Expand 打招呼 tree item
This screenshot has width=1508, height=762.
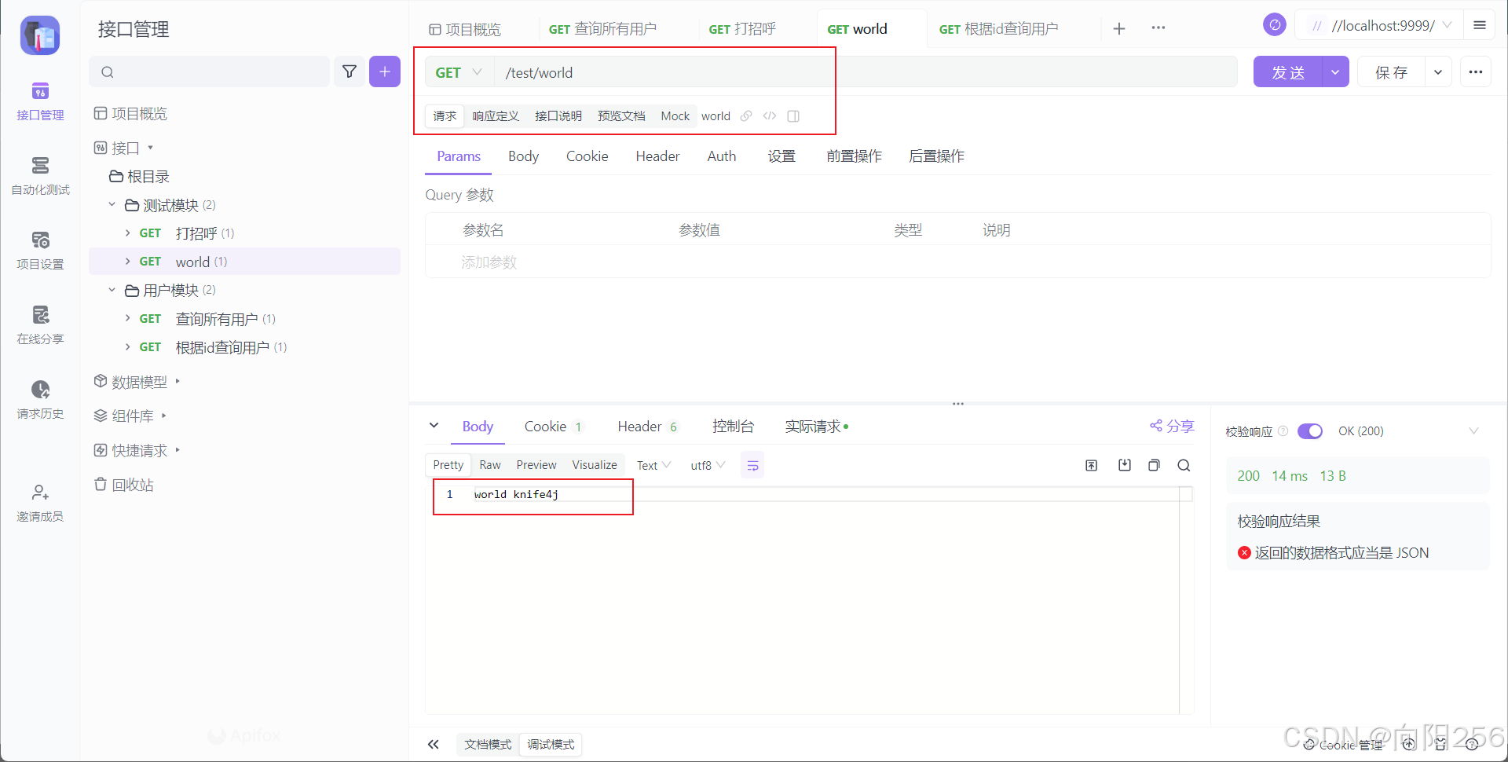tap(127, 233)
